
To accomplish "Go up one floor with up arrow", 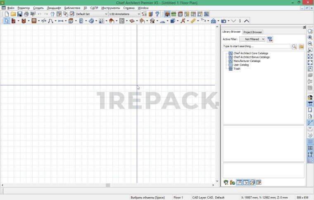I will coord(247,21).
